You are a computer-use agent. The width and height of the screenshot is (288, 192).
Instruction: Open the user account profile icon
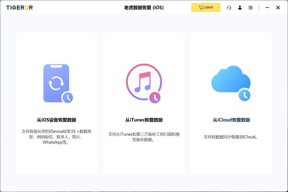(x=240, y=8)
